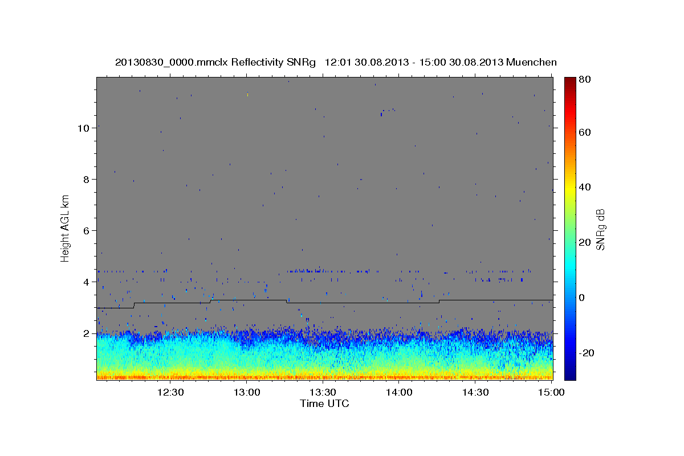Click the orange-red ground echo band at plot bottom
This screenshot has width=684, height=456.
(x=324, y=377)
